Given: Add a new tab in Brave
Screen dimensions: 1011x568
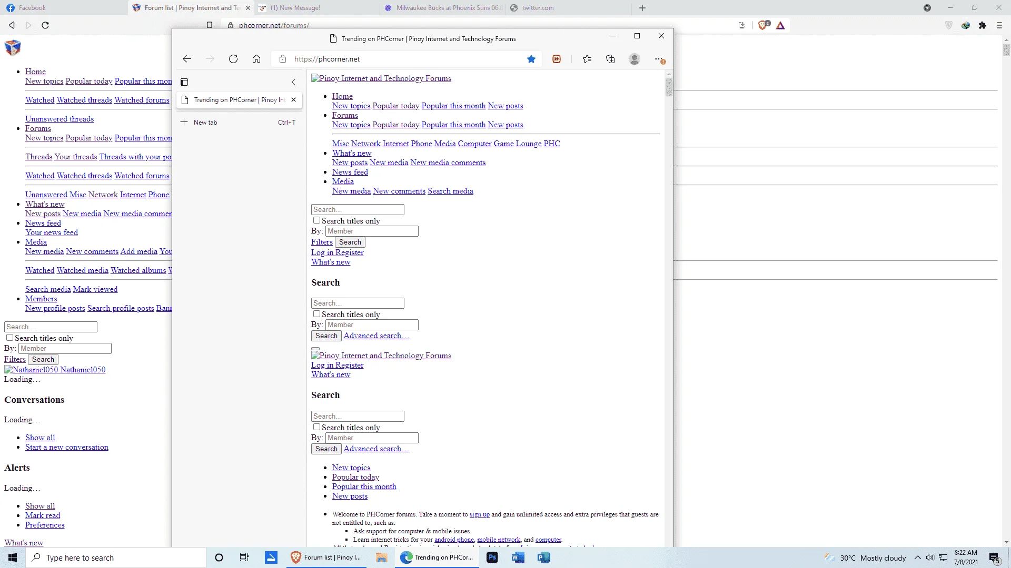Looking at the screenshot, I should pyautogui.click(x=642, y=8).
